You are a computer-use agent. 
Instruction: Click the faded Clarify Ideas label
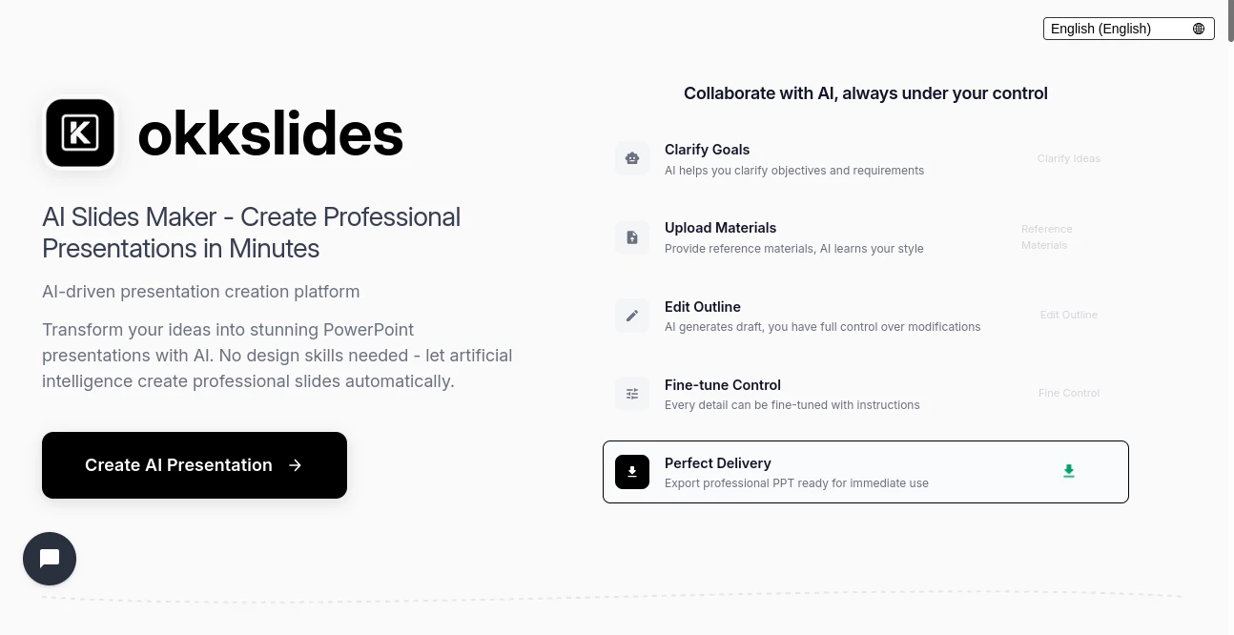pyautogui.click(x=1068, y=158)
